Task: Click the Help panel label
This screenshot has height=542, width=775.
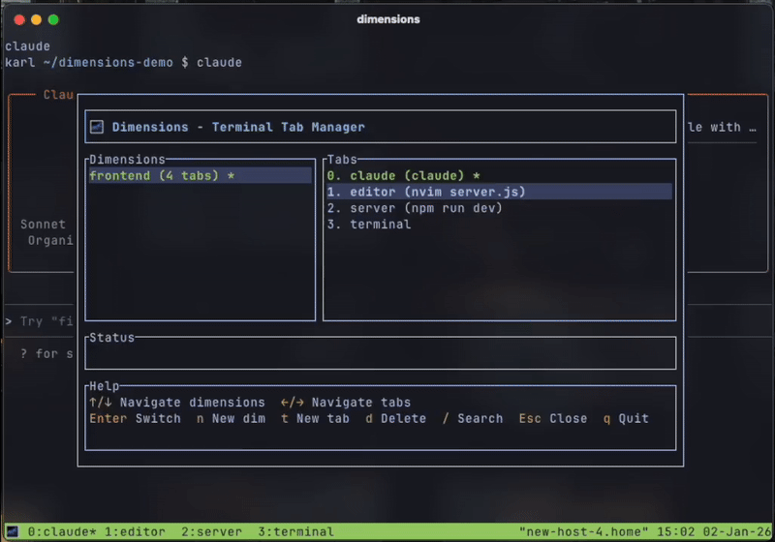Action: (105, 386)
